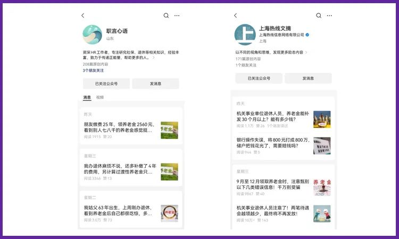Viewport: 399px width, 239px height.
Task: Click 阅读1.1万 stats line
Action: point(262,126)
